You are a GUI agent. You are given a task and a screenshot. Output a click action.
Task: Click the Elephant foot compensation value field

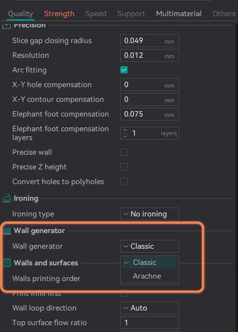(150, 114)
